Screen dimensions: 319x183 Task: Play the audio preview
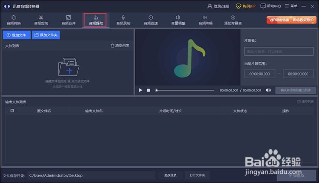click(140, 90)
